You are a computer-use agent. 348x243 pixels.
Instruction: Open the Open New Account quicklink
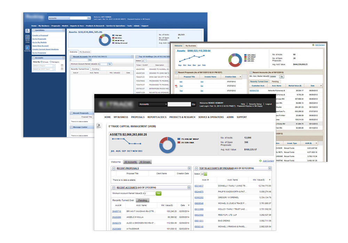40,46
